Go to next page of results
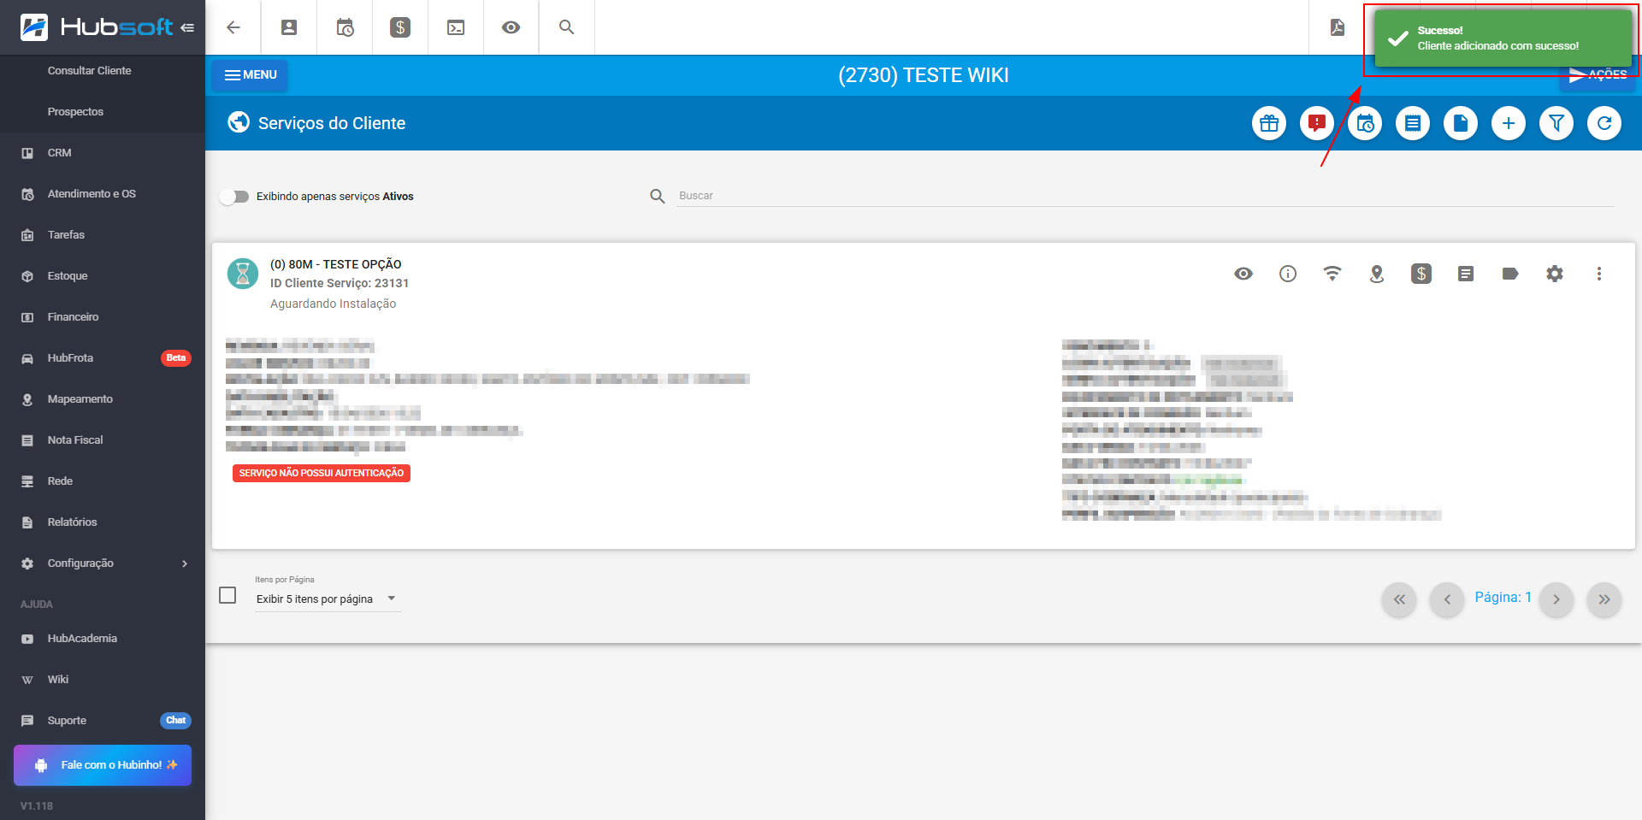This screenshot has height=820, width=1642. [x=1556, y=599]
